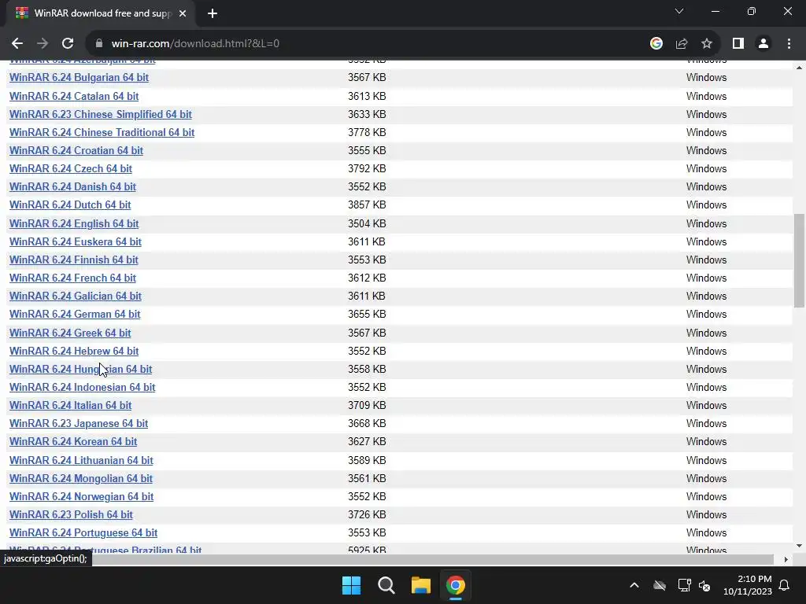The image size is (806, 604).
Task: Download WinRAR 6.24 Bulgarian 64 bit
Action: point(79,78)
